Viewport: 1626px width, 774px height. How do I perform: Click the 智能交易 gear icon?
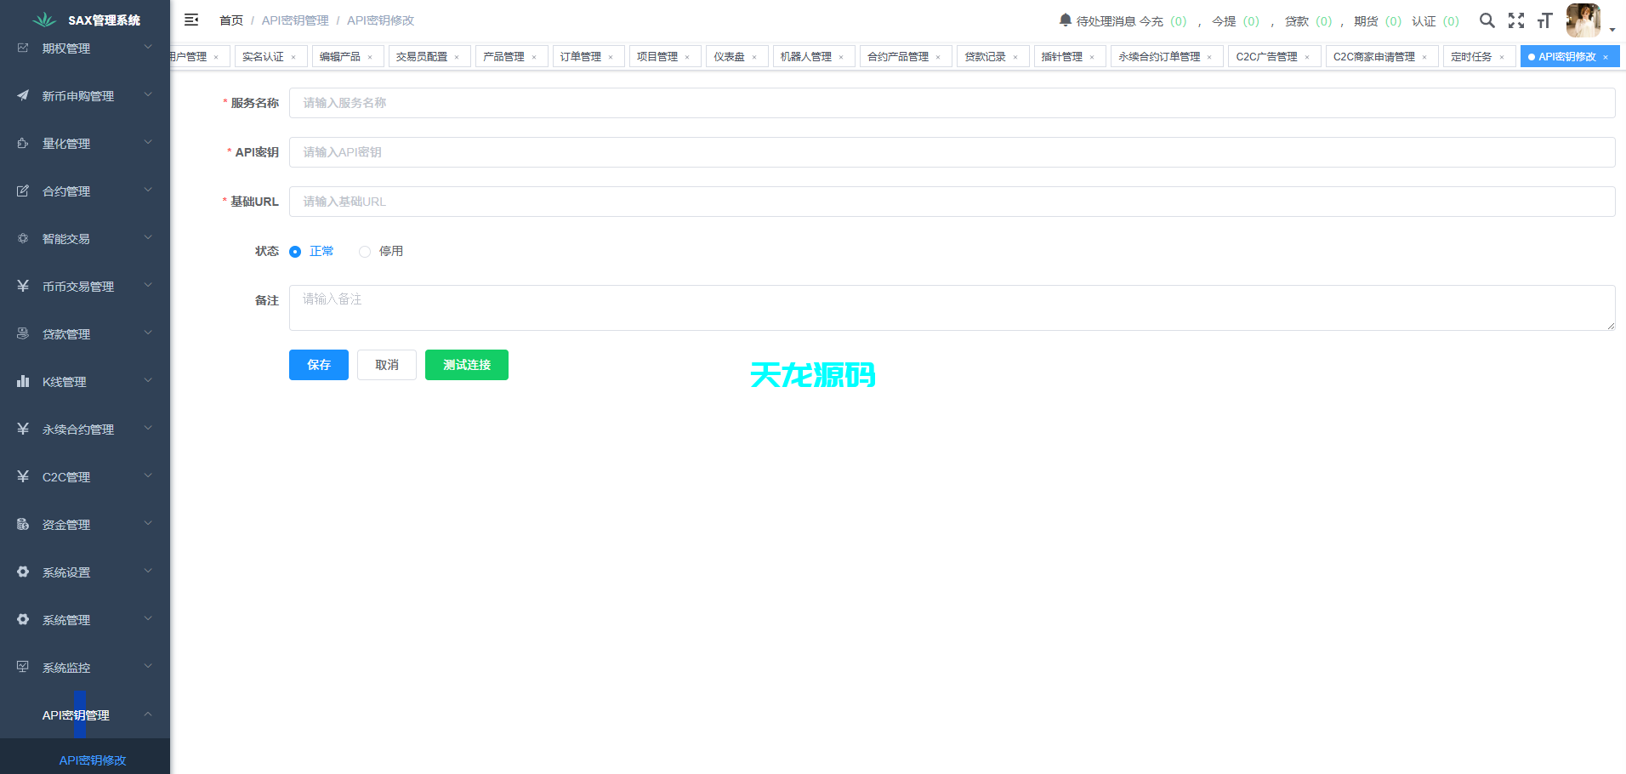tap(22, 238)
